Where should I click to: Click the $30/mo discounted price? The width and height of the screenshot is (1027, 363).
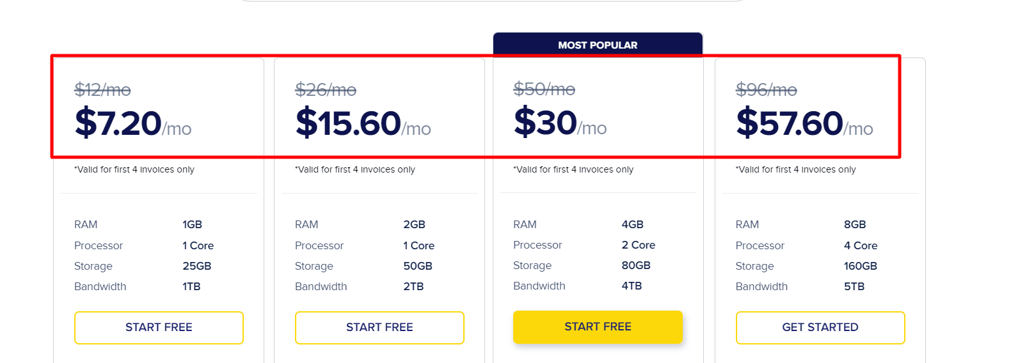(560, 123)
